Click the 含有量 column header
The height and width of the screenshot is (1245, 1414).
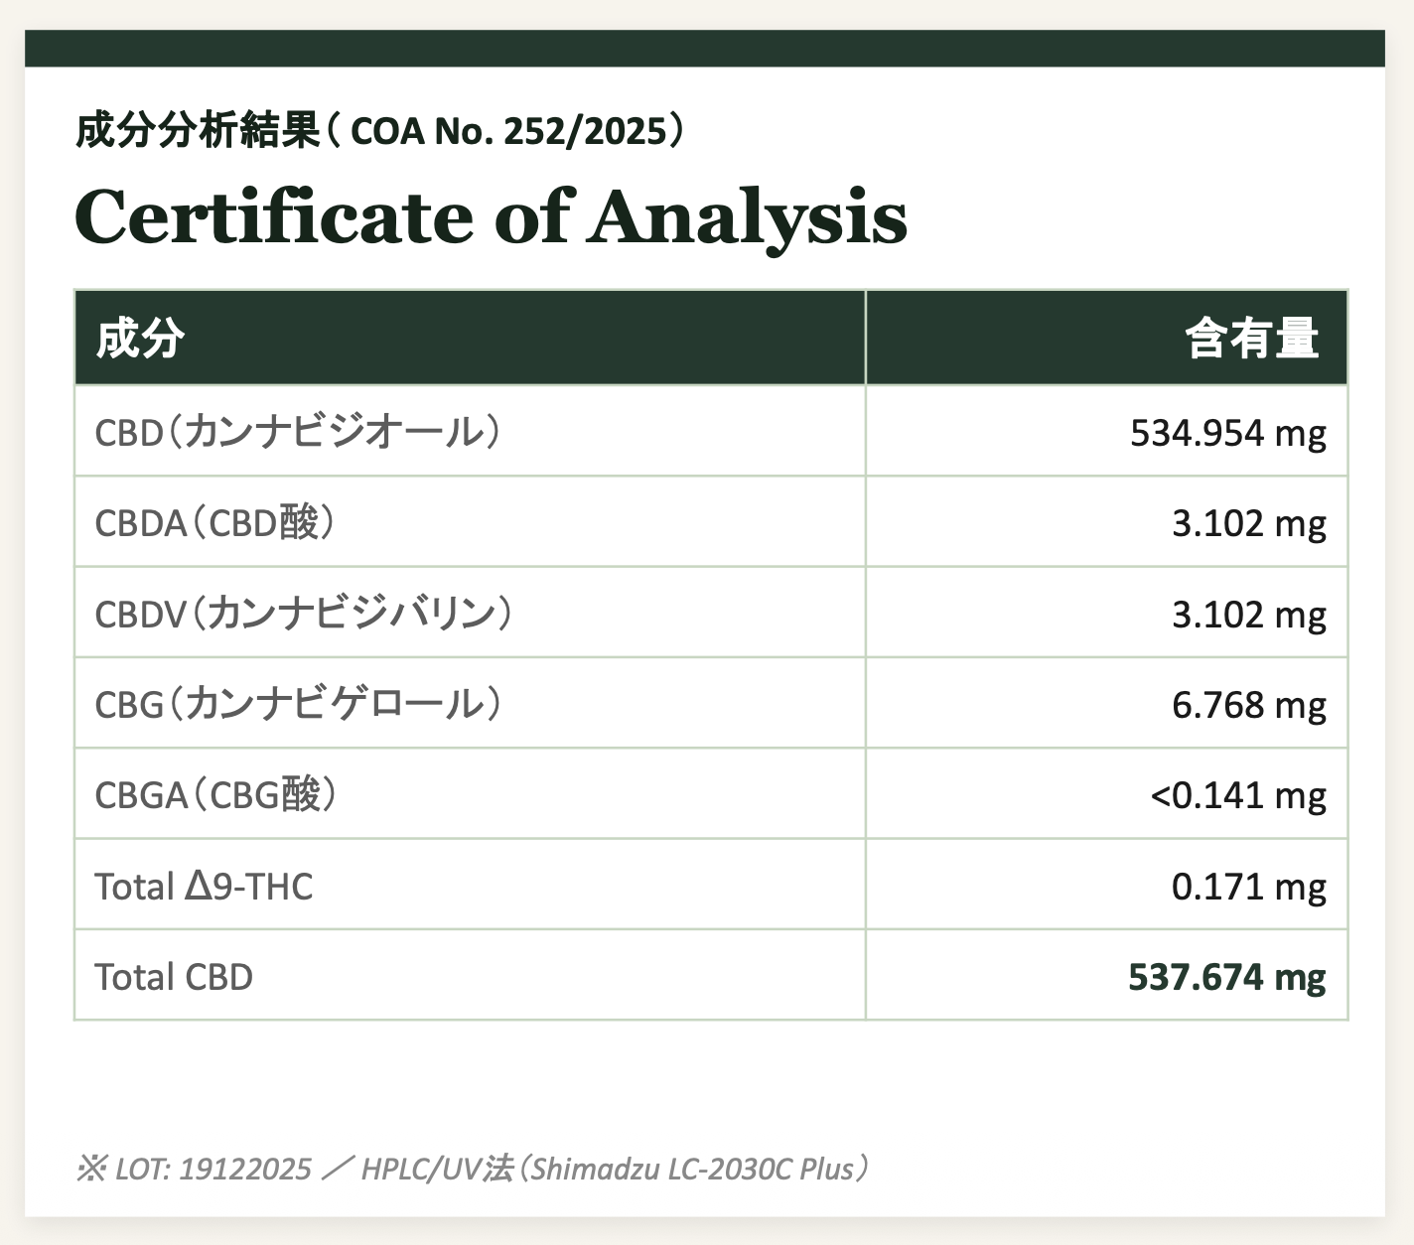click(1252, 339)
